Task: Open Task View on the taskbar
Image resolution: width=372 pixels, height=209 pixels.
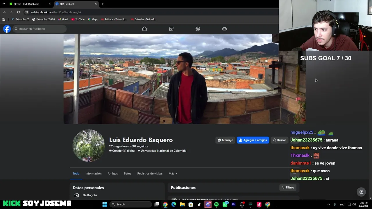Action: (x=157, y=204)
